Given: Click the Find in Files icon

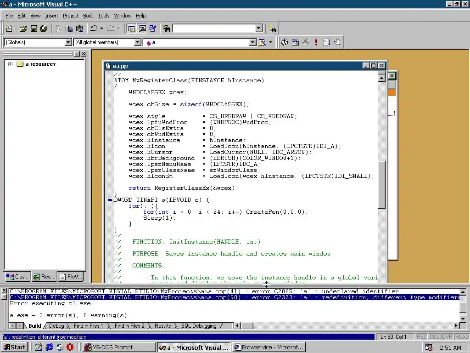Looking at the screenshot, I should coord(167,28).
